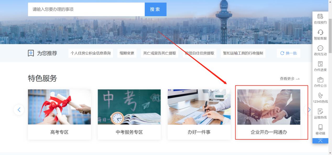Open 办件公示 icon in sidebar
The image size is (332, 155).
[x=320, y=80]
